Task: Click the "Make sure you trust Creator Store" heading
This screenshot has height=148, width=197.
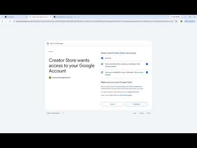Action: coord(117,82)
